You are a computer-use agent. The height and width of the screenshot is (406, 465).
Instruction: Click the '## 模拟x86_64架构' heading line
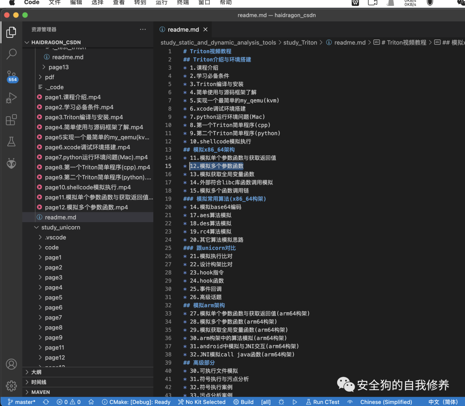tap(209, 149)
